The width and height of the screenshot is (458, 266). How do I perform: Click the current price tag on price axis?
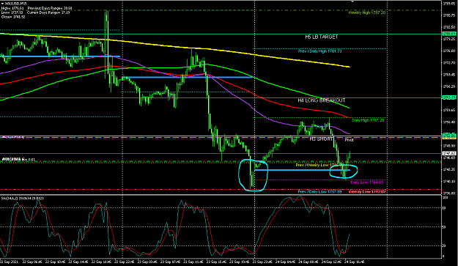[449, 154]
